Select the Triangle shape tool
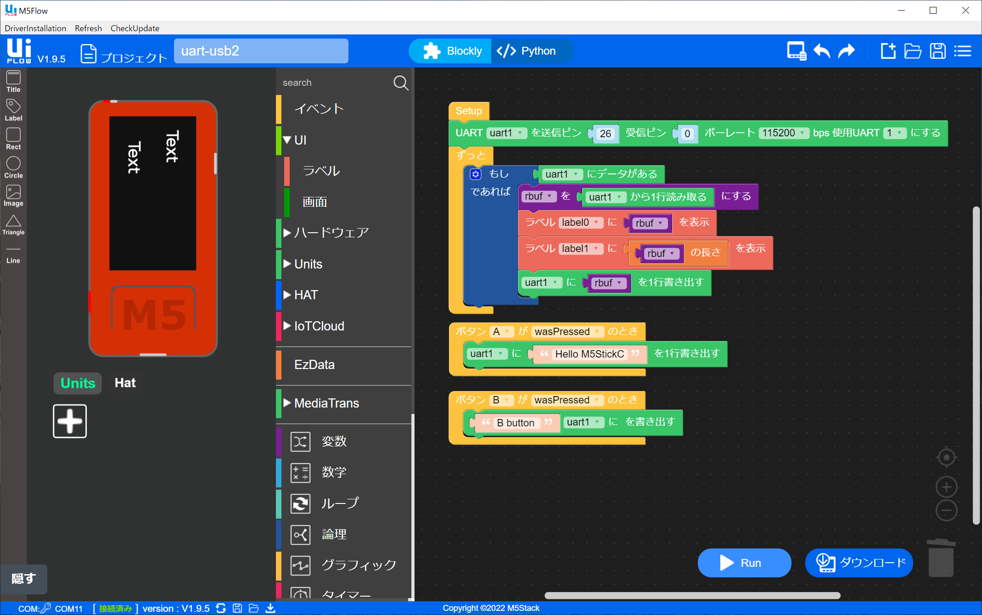This screenshot has height=615, width=982. tap(13, 225)
